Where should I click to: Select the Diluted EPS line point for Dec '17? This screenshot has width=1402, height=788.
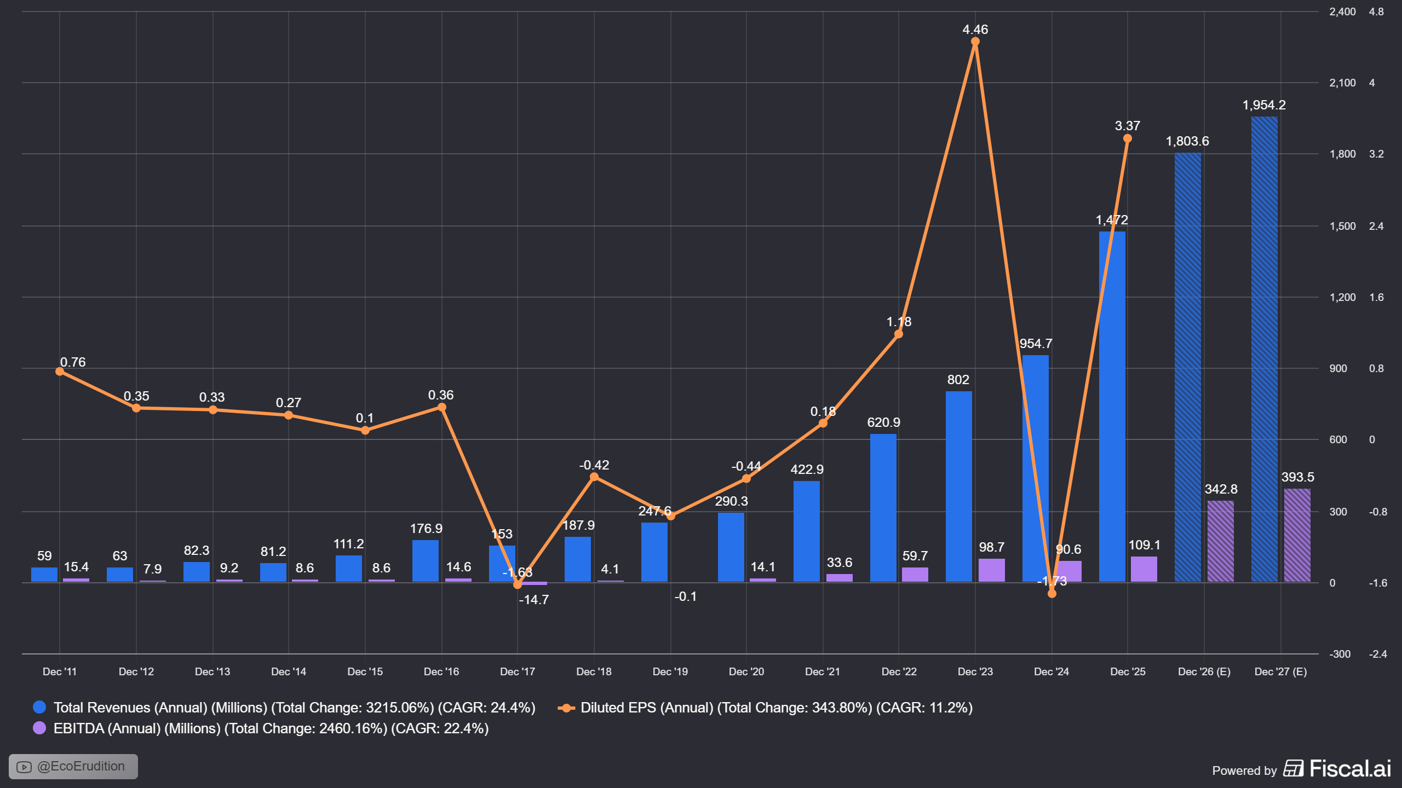(518, 584)
